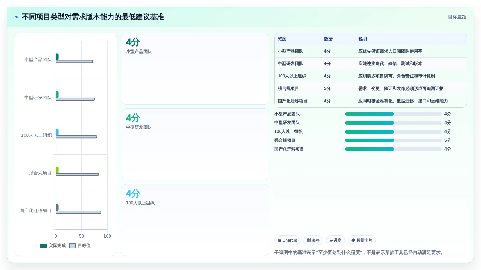The image size is (481, 270).
Task: Click the page title 不同项目类型对需求版本能力的最低建议基准
Action: coord(93,17)
